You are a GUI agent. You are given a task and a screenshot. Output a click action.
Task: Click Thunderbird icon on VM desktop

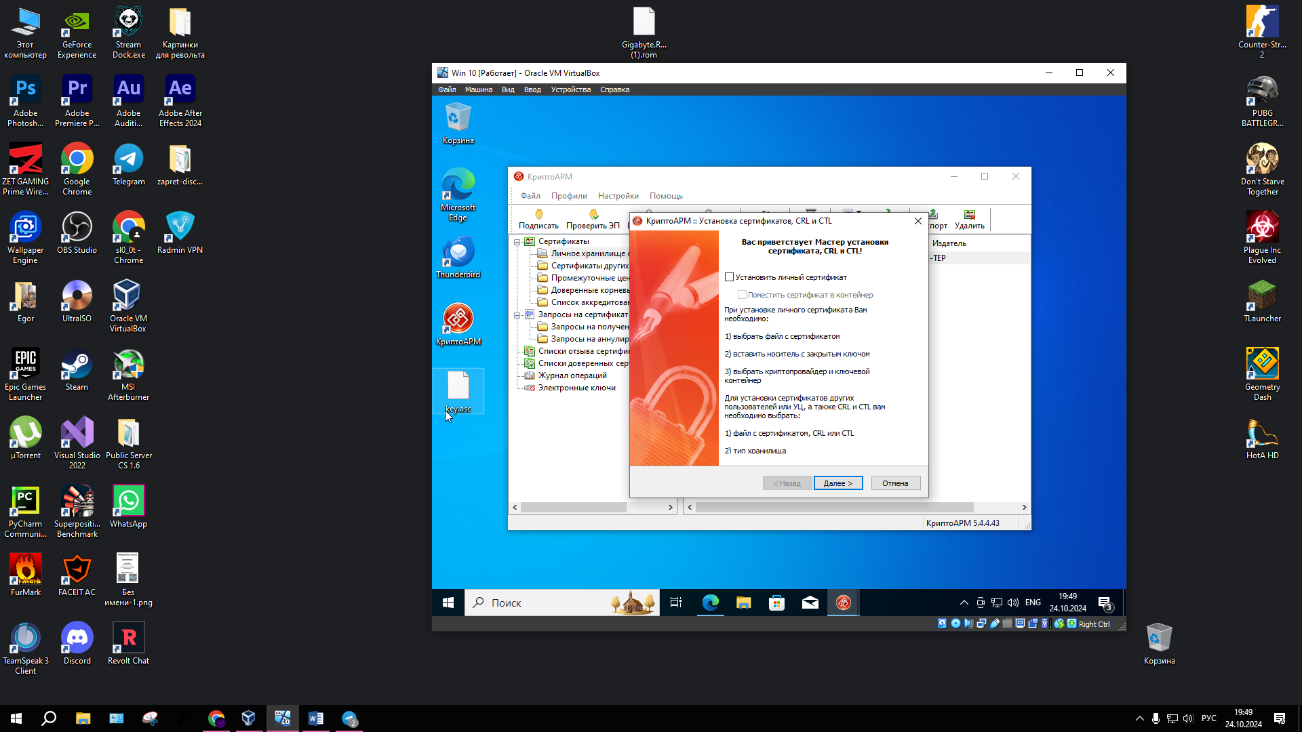[458, 258]
